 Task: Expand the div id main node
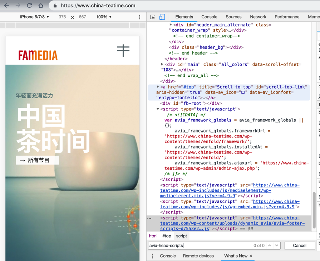(x=162, y=65)
